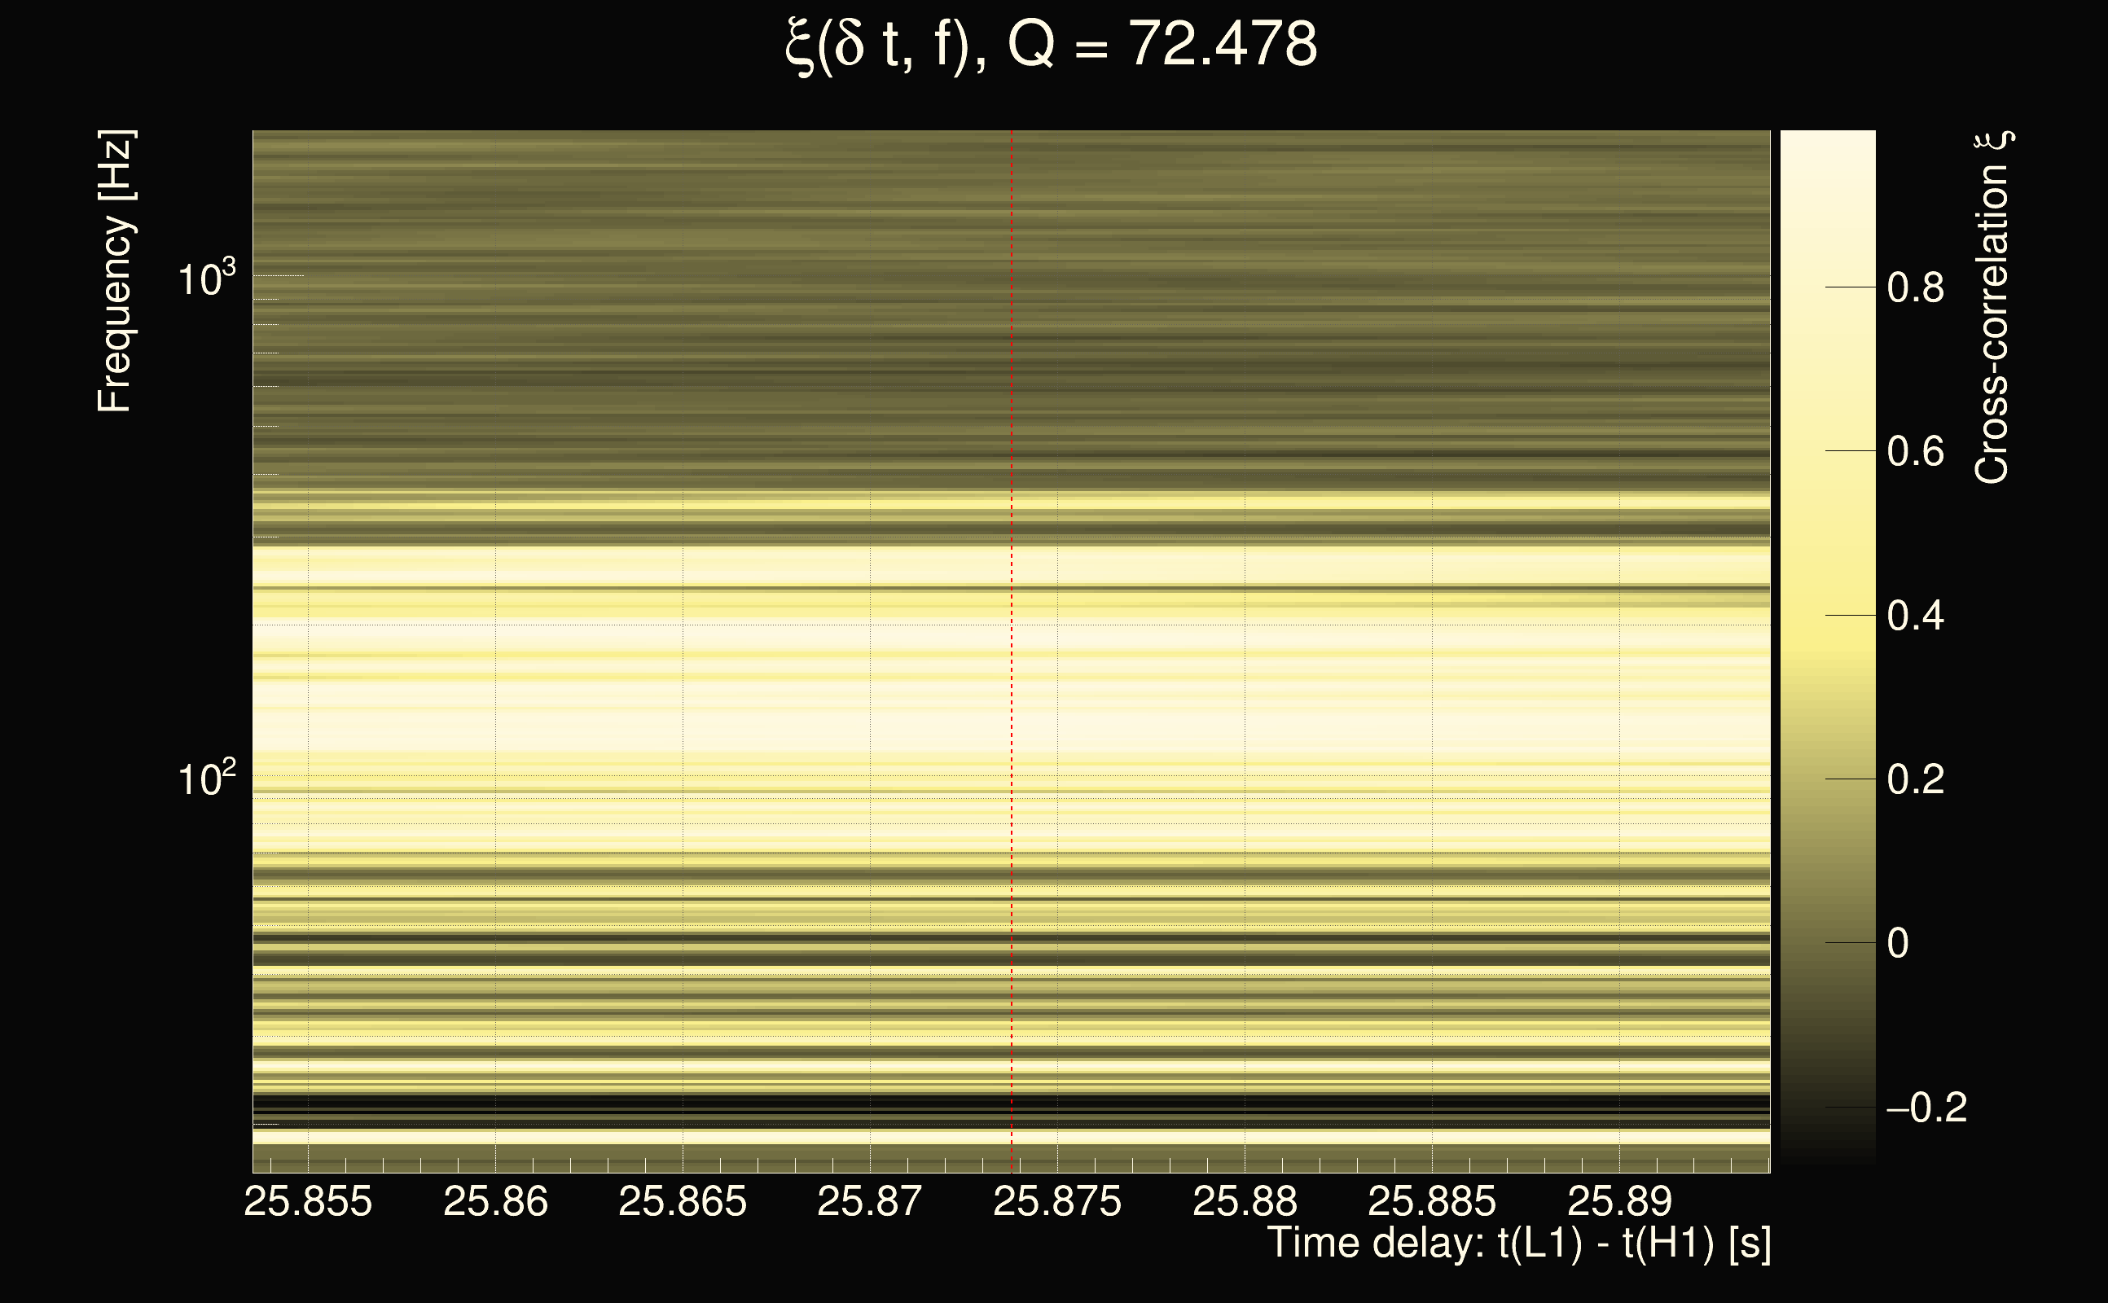Screen dimensions: 2108x1303
Task: Click the 10³ frequency axis tick label
Action: (205, 279)
